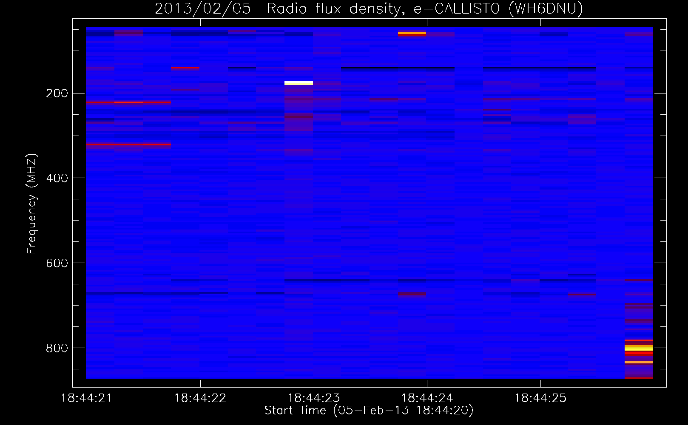Click the 18:44:21 time tick label
Image resolution: width=688 pixels, height=425 pixels.
(x=86, y=398)
